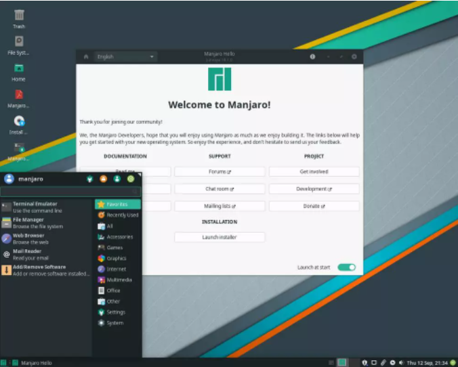Screen dimensions: 458x367
Task: Click the round white tray icon beside the speaker
Action: [x=392, y=363]
